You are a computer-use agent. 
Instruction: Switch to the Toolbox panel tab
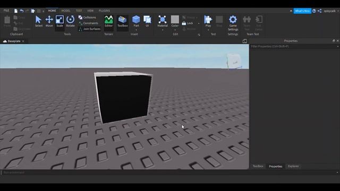(258, 166)
